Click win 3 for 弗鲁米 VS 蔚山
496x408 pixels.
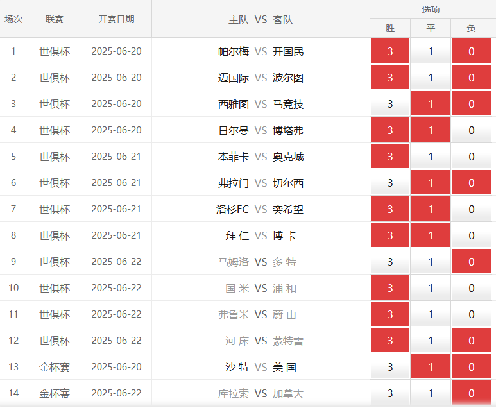pos(390,314)
